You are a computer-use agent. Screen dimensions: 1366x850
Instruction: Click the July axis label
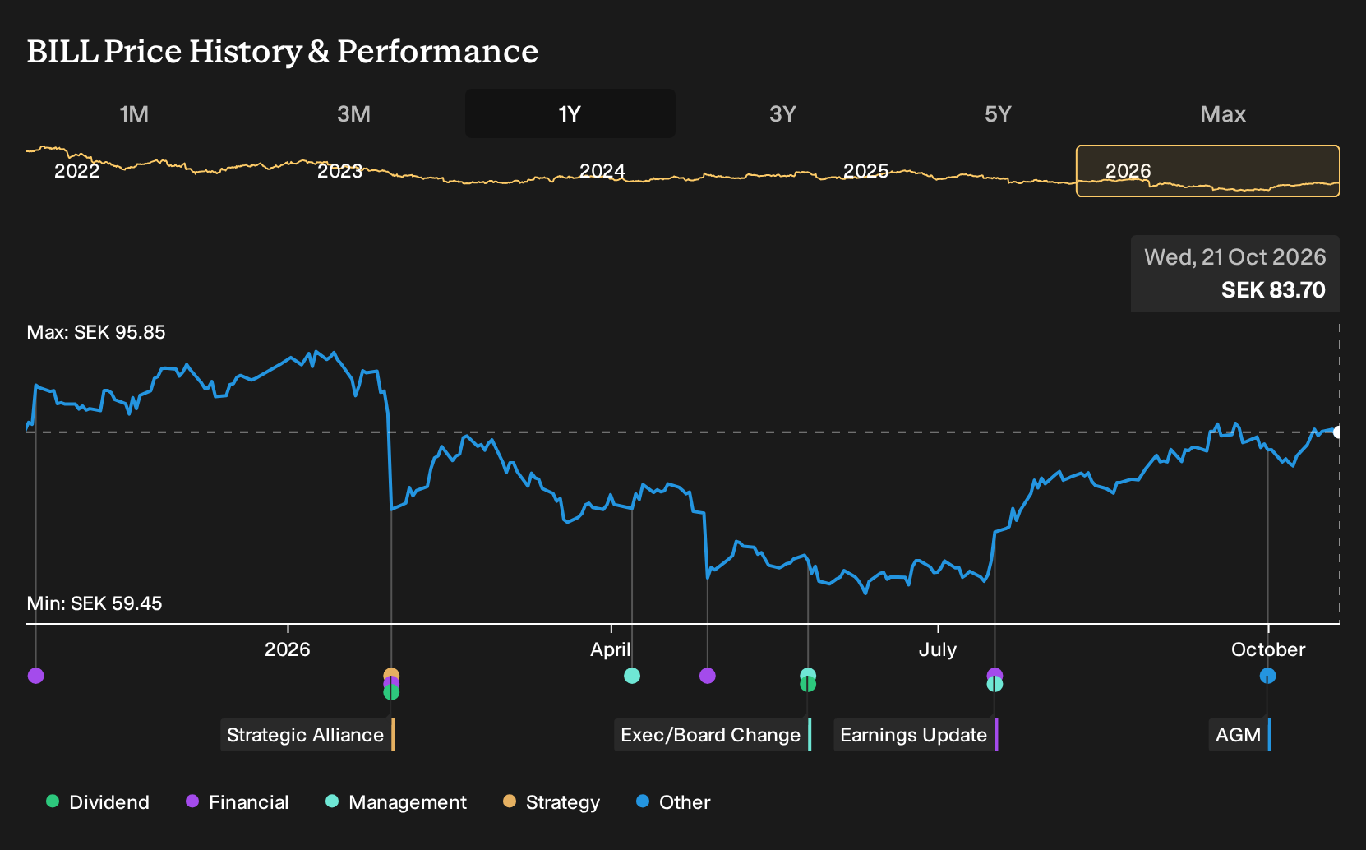pyautogui.click(x=938, y=649)
